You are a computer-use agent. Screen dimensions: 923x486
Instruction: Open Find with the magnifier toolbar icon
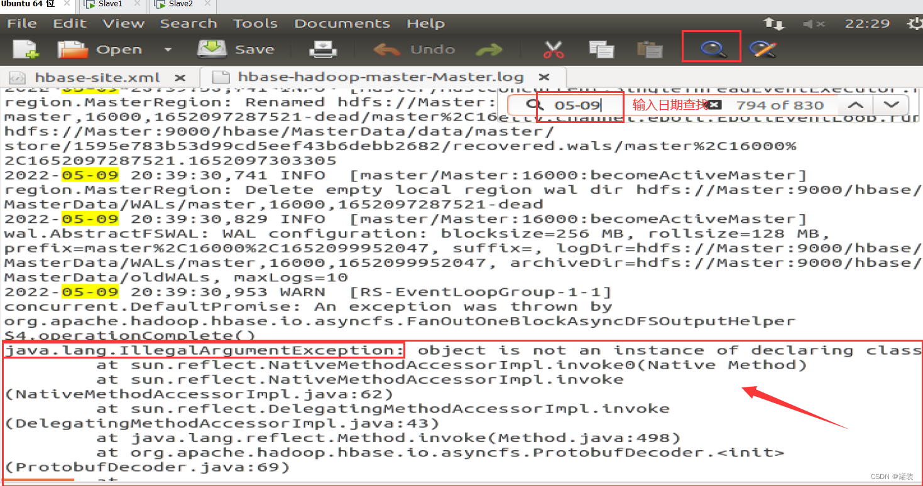click(713, 48)
